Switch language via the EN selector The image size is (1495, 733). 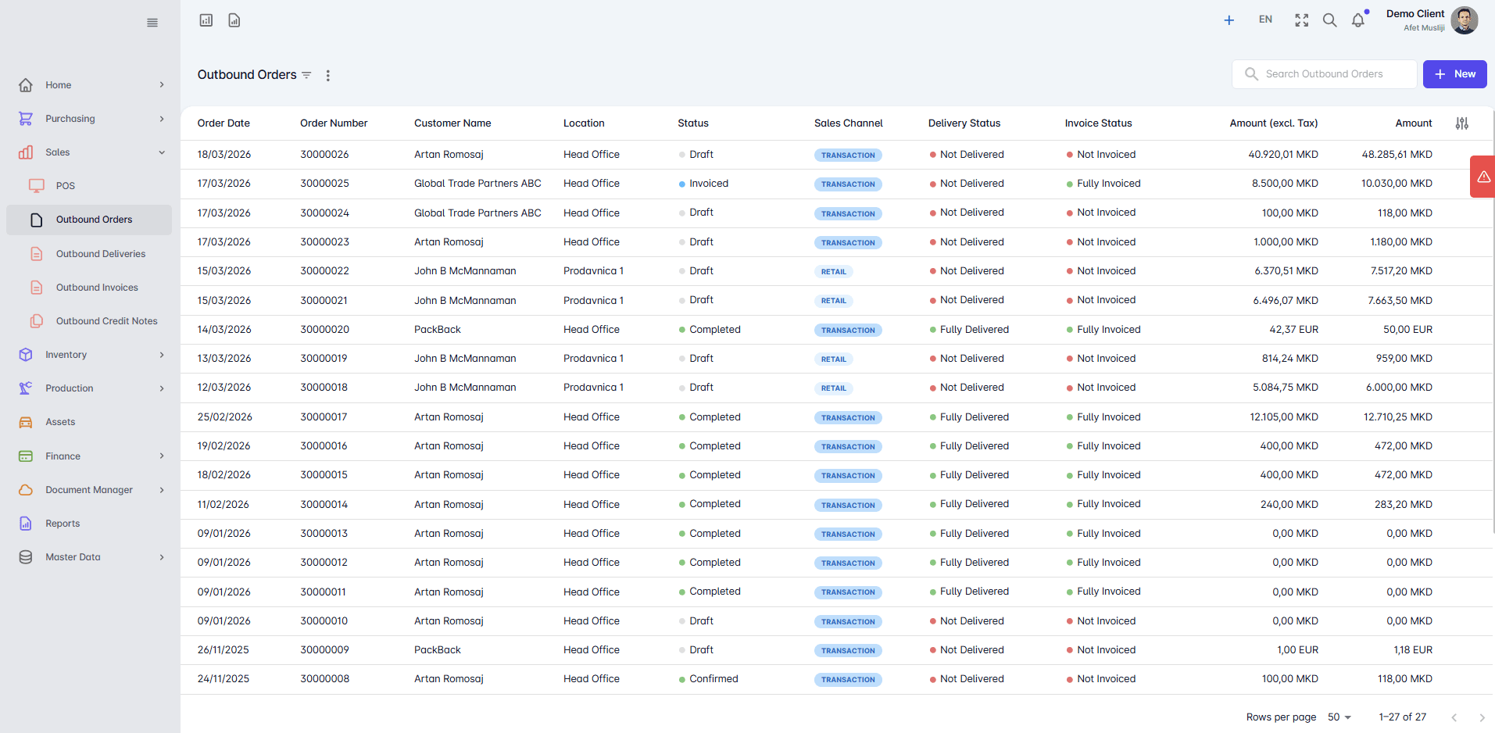coord(1265,20)
